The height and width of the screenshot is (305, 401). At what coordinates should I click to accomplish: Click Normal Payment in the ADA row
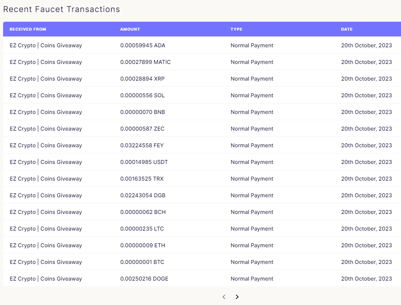click(x=252, y=45)
